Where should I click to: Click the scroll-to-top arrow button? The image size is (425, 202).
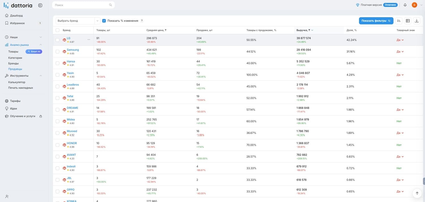point(417,193)
